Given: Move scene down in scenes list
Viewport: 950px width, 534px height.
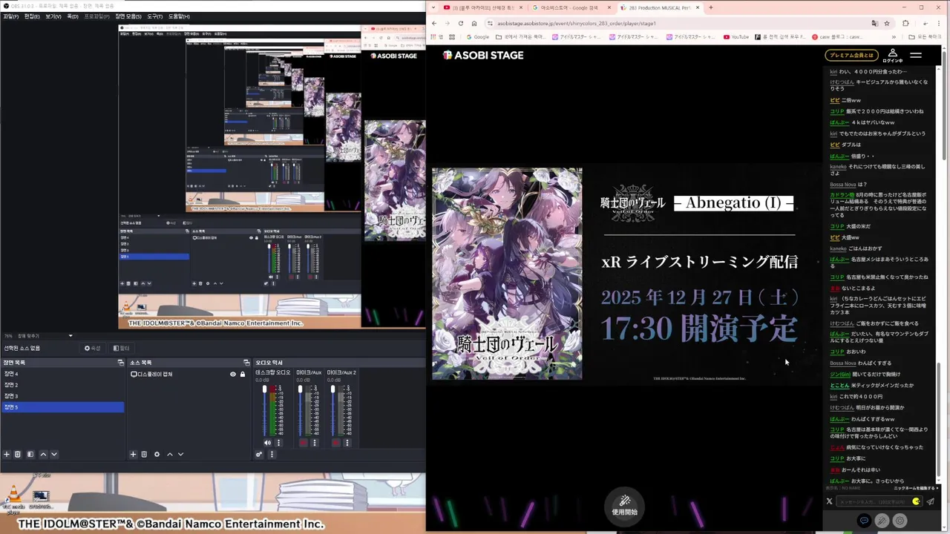Looking at the screenshot, I should coord(54,454).
